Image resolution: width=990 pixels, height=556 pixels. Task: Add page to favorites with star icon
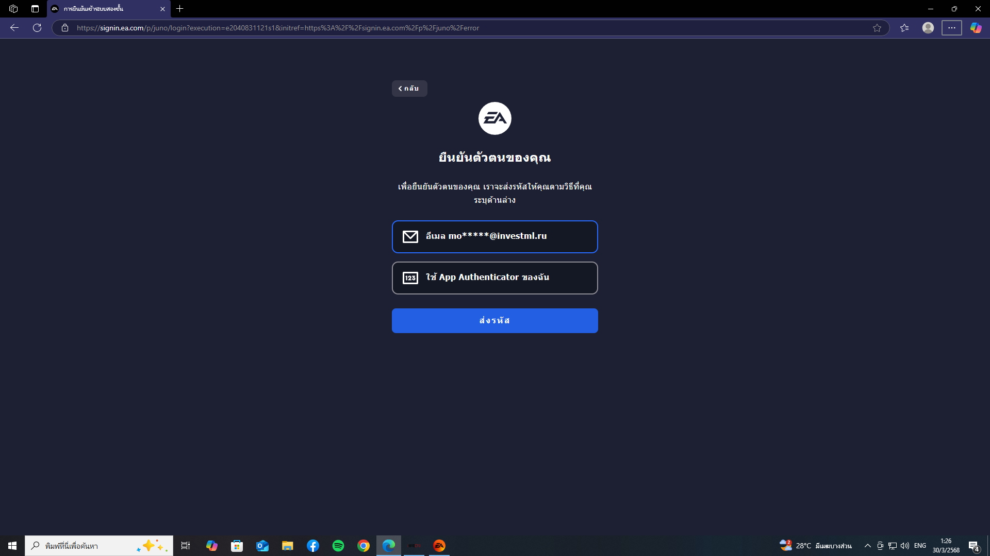[x=877, y=28]
